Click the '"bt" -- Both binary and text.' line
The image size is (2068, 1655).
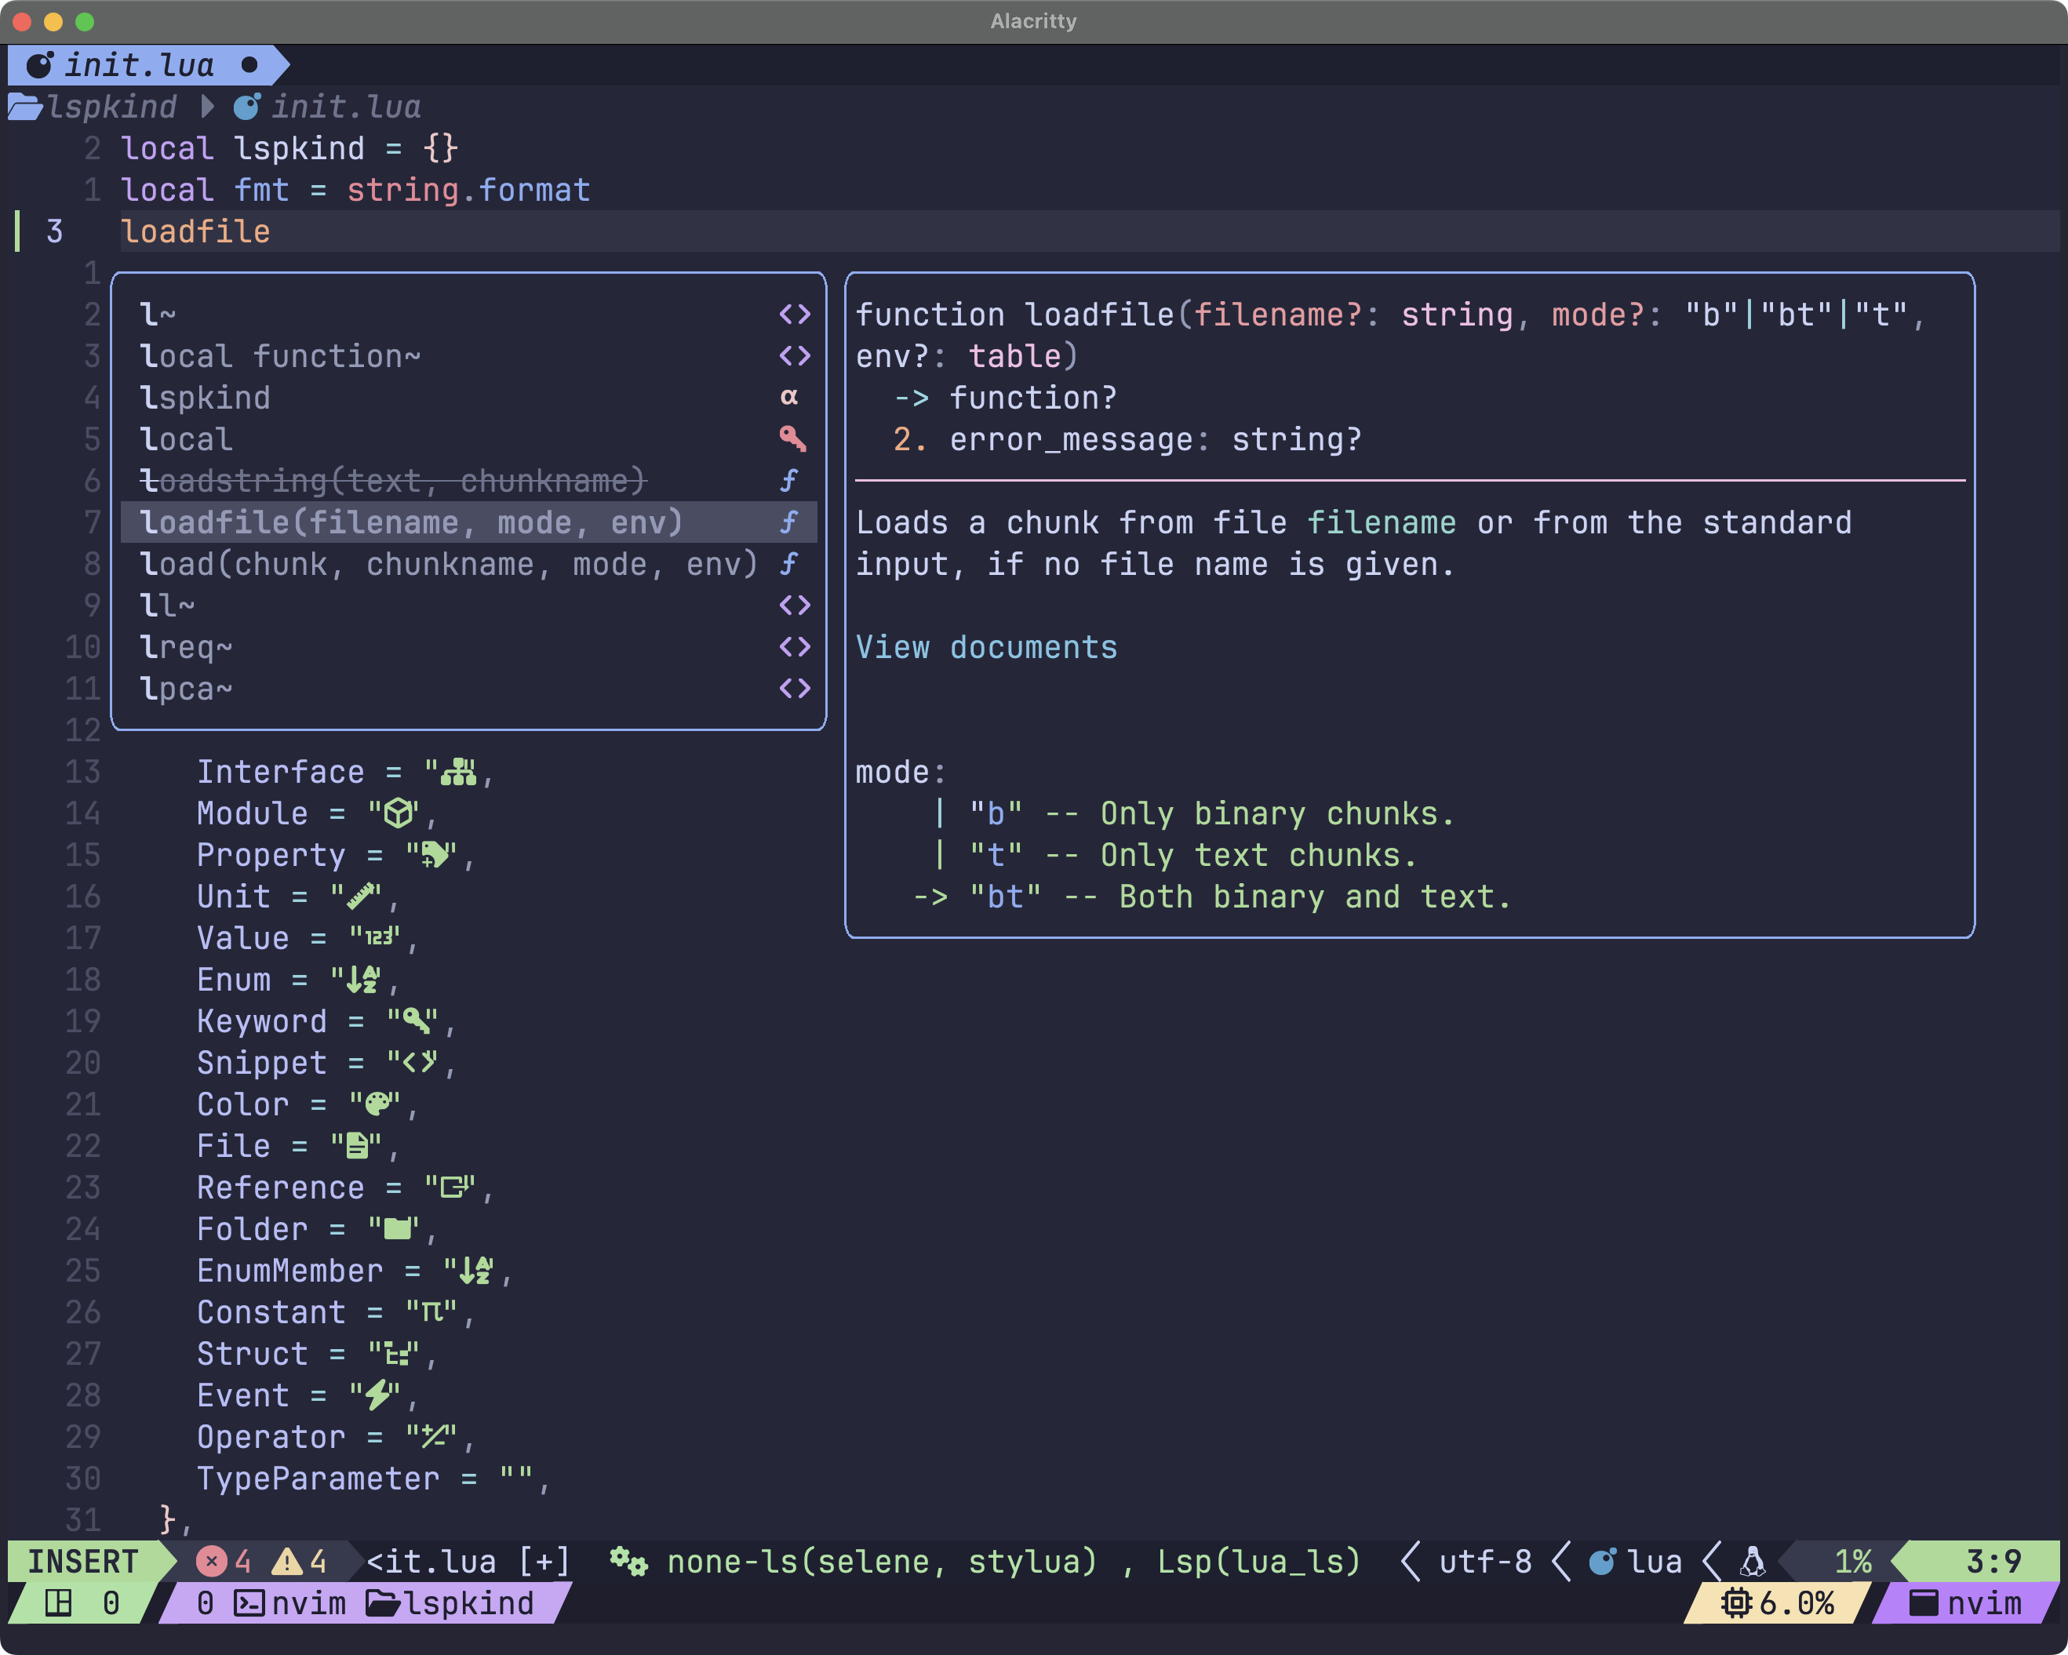(x=1211, y=896)
